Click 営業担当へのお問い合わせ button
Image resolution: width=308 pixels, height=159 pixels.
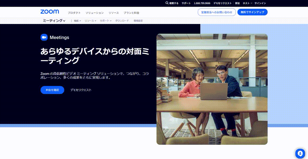[217, 12]
